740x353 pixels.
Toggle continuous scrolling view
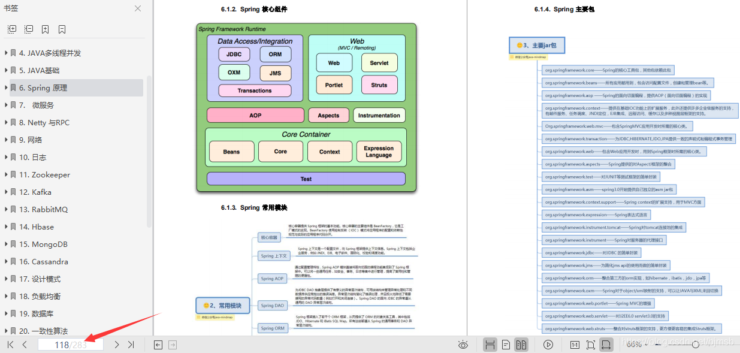(x=490, y=345)
